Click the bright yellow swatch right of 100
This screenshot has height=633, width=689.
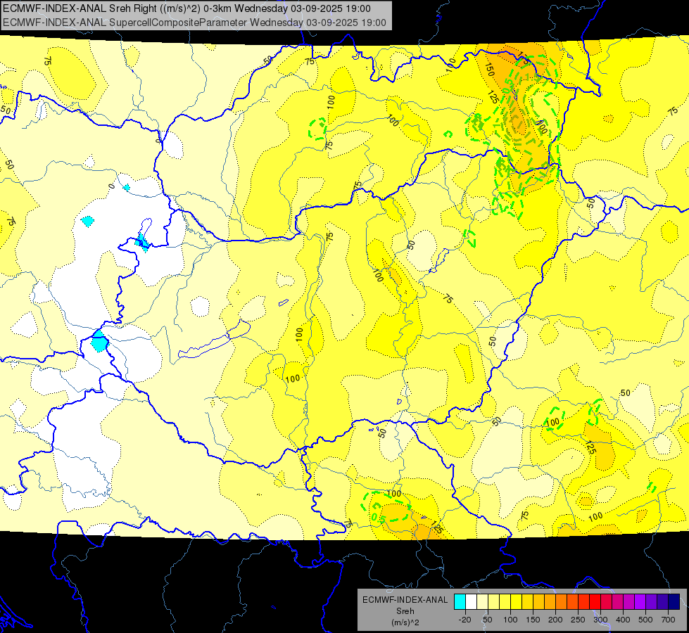click(x=517, y=602)
